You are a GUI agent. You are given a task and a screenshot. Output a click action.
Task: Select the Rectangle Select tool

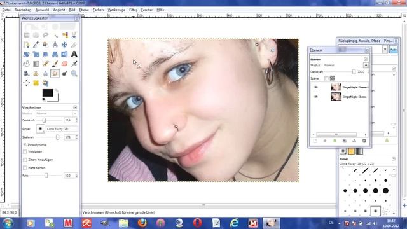click(x=27, y=35)
